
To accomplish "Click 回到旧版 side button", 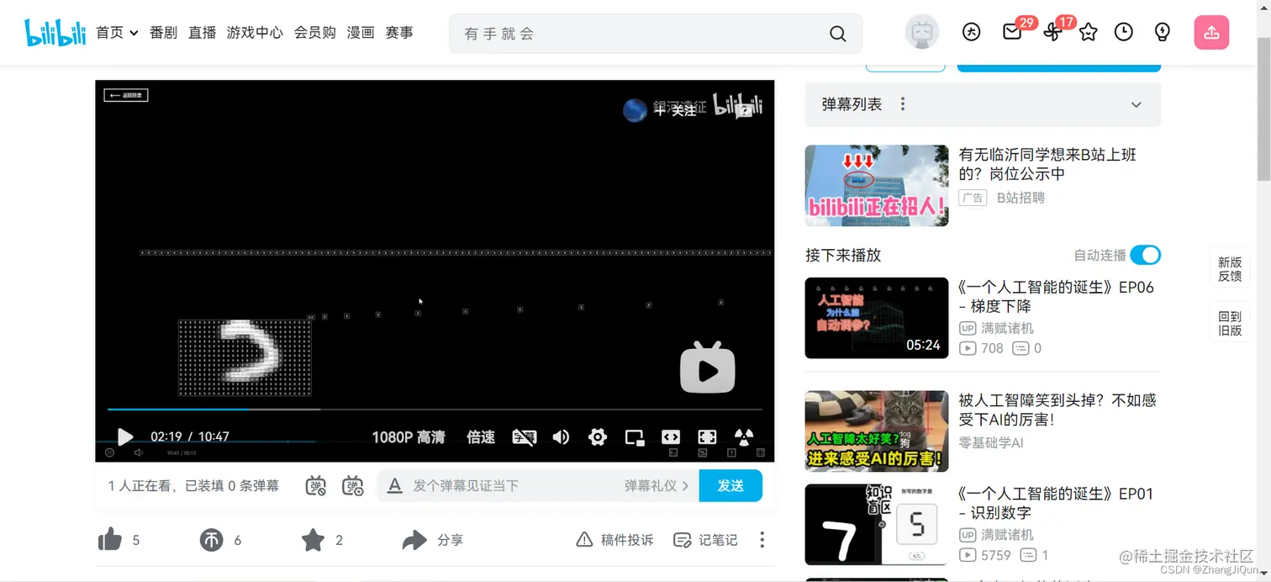I will coord(1230,323).
